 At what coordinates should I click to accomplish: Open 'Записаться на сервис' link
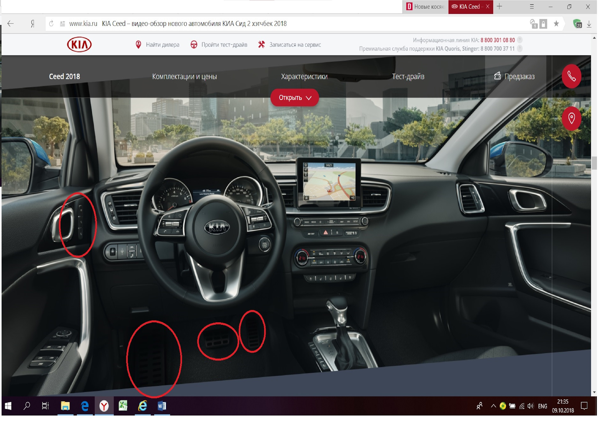coord(295,45)
